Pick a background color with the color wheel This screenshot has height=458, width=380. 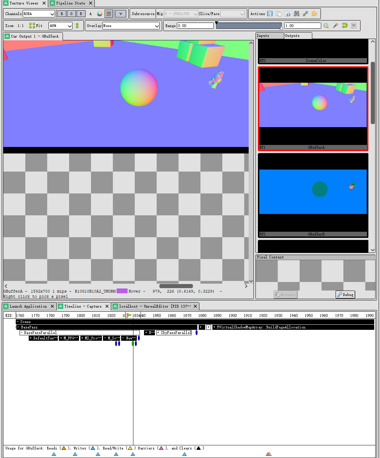[x=99, y=13]
